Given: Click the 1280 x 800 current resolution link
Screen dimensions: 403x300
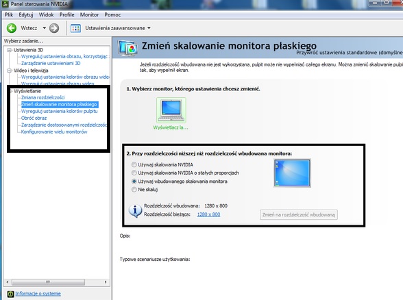Looking at the screenshot, I should [208, 214].
